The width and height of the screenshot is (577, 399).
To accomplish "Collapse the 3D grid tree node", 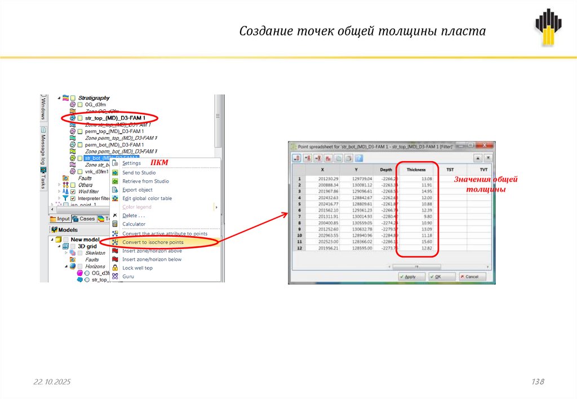I will [x=59, y=246].
